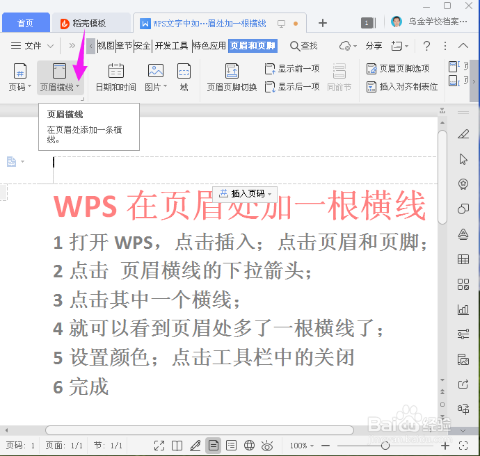Click the translate icon in sidebar
Screen dimensions: 480x456
tap(463, 409)
